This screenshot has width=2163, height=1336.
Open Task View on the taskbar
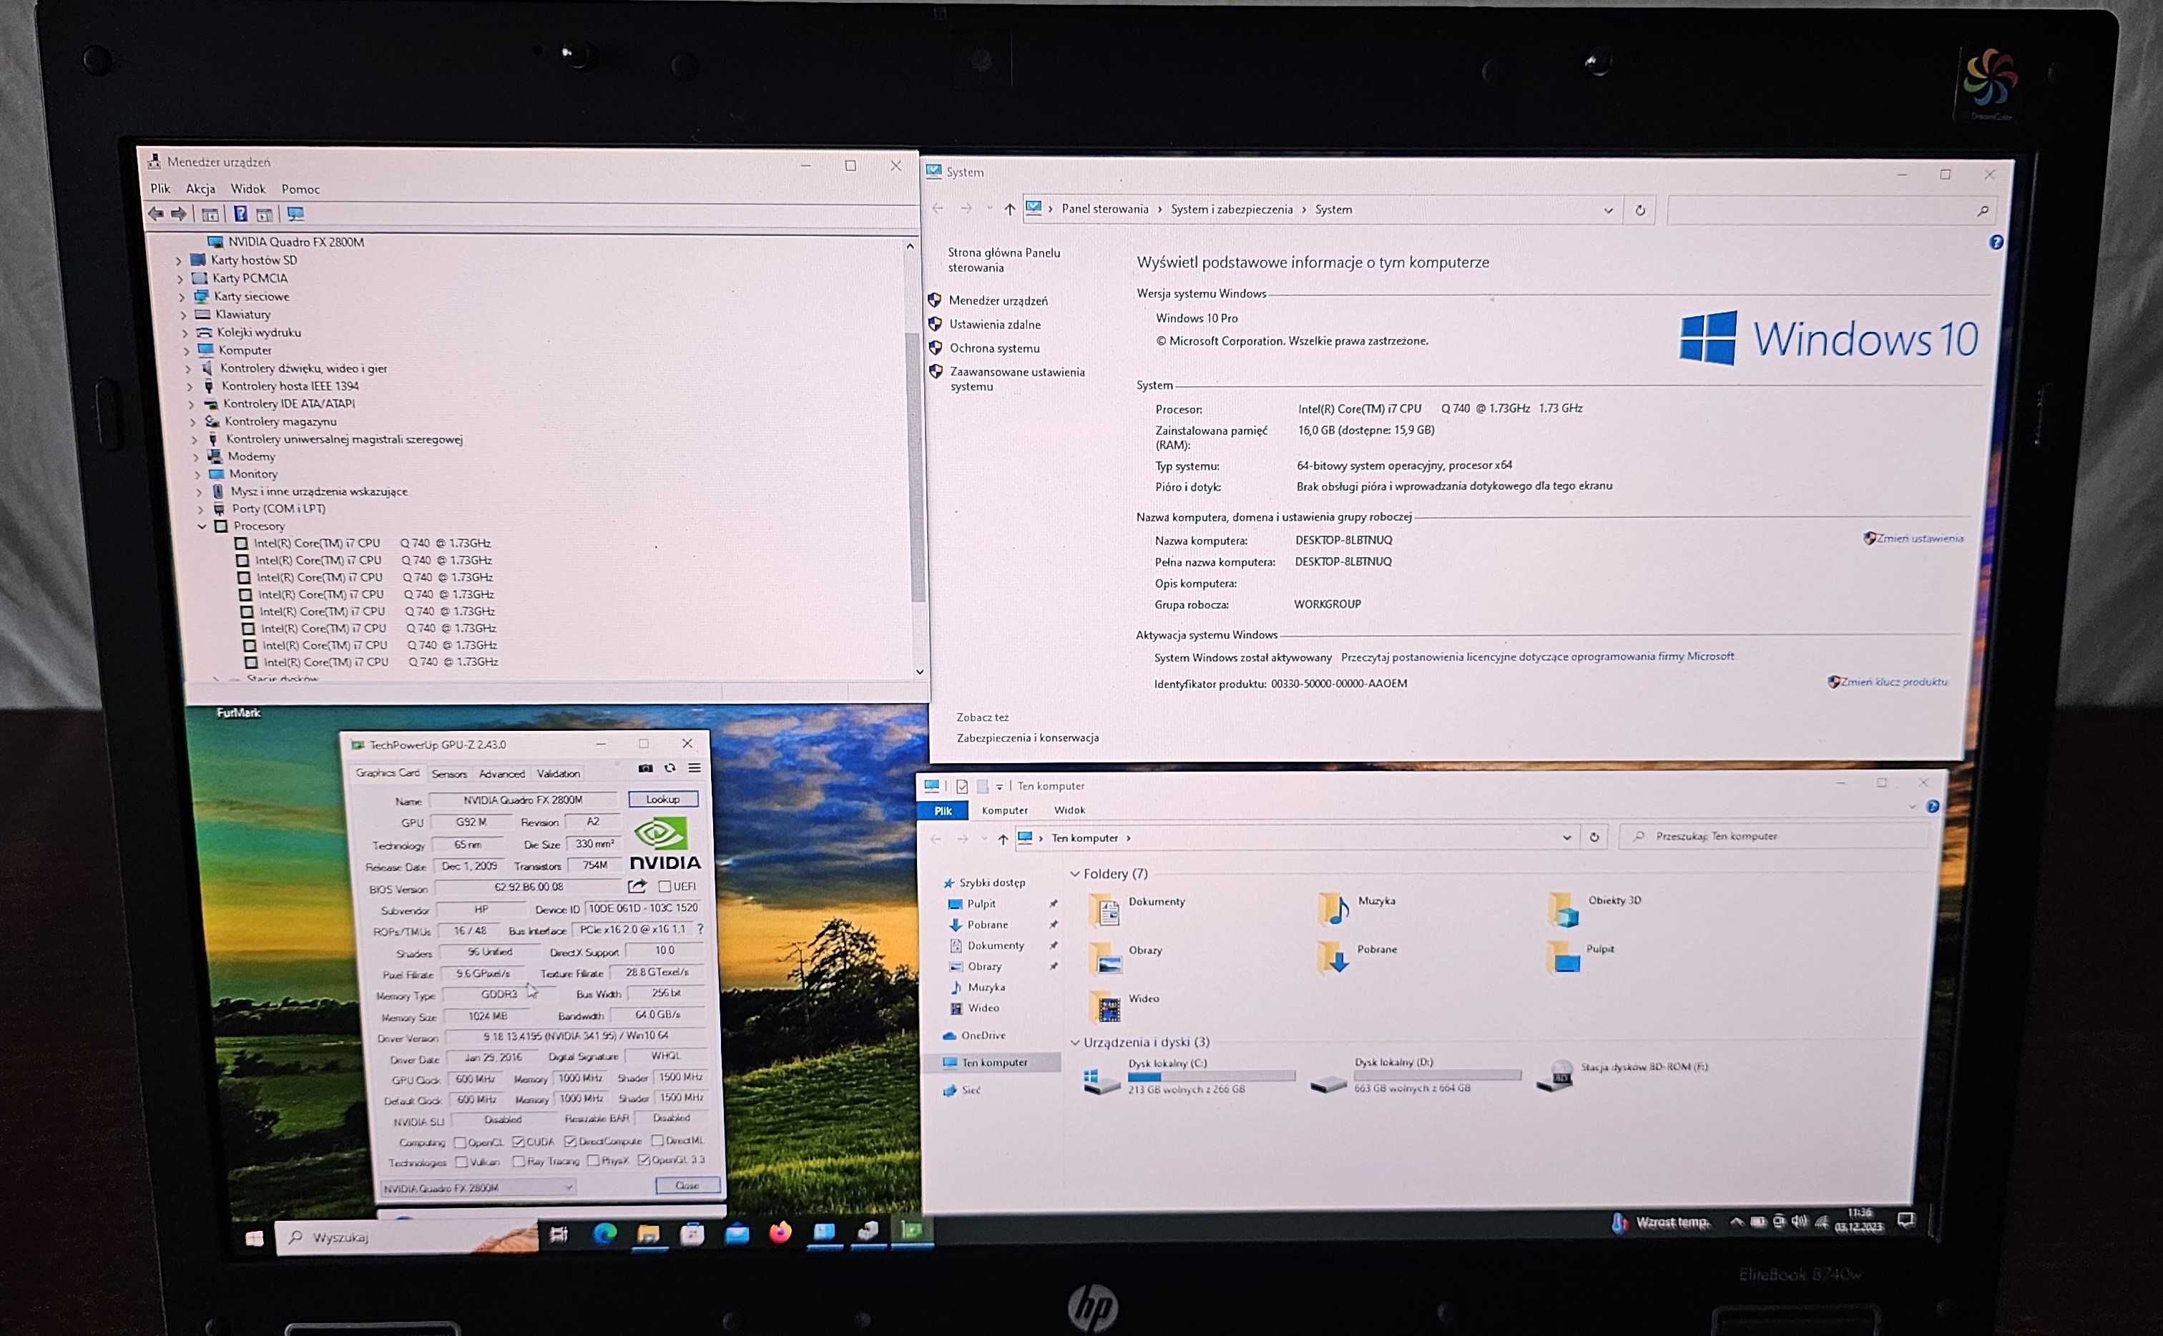point(559,1234)
